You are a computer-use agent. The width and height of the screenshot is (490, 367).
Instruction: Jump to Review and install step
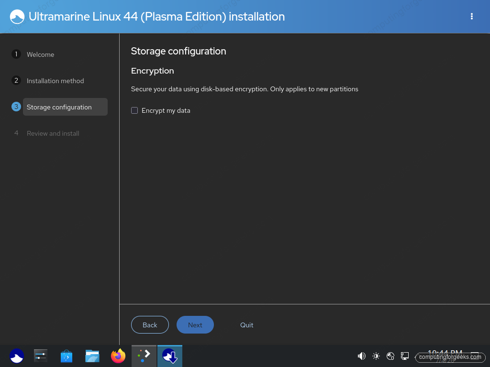coord(53,133)
